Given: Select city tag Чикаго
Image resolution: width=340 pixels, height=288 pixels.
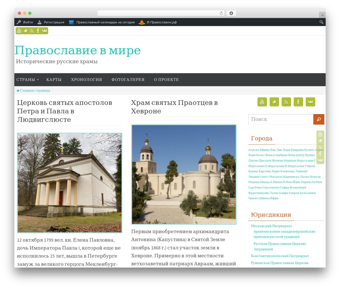Looking at the screenshot, I should pos(253,198).
